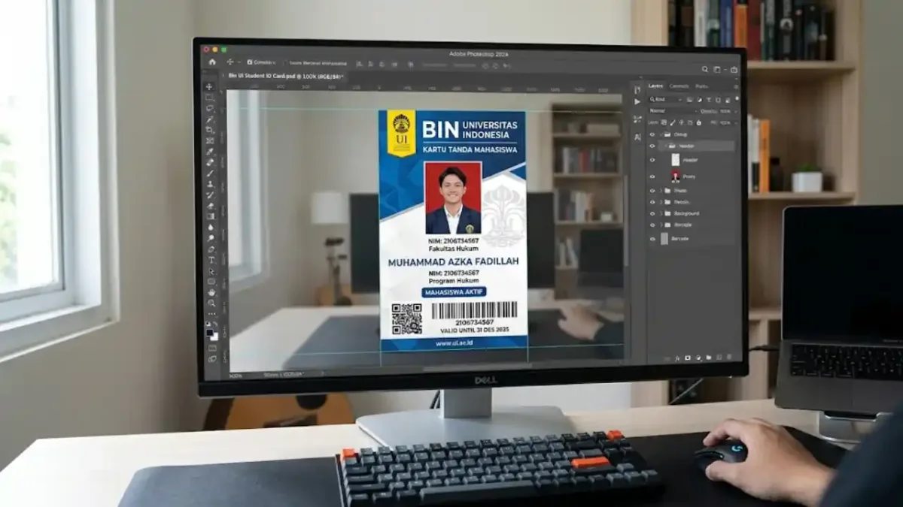
Task: Filter layers by type (T) icon
Action: point(709,99)
